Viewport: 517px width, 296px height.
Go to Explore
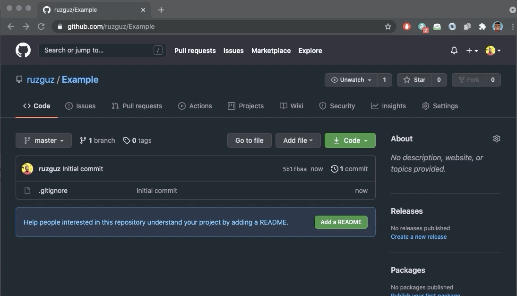(x=310, y=51)
